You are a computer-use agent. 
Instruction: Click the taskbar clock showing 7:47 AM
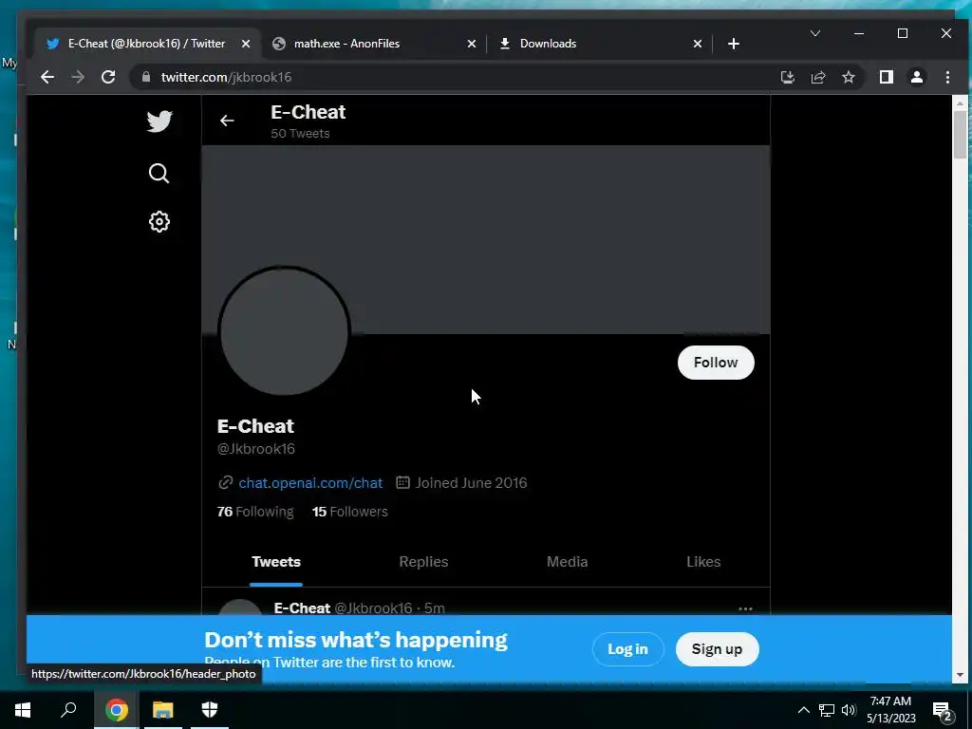(890, 710)
